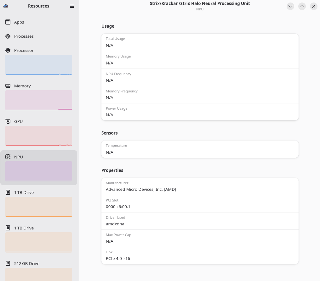The height and width of the screenshot is (281, 320).
Task: Open the first 1 TB Drive label
Action: (24, 192)
